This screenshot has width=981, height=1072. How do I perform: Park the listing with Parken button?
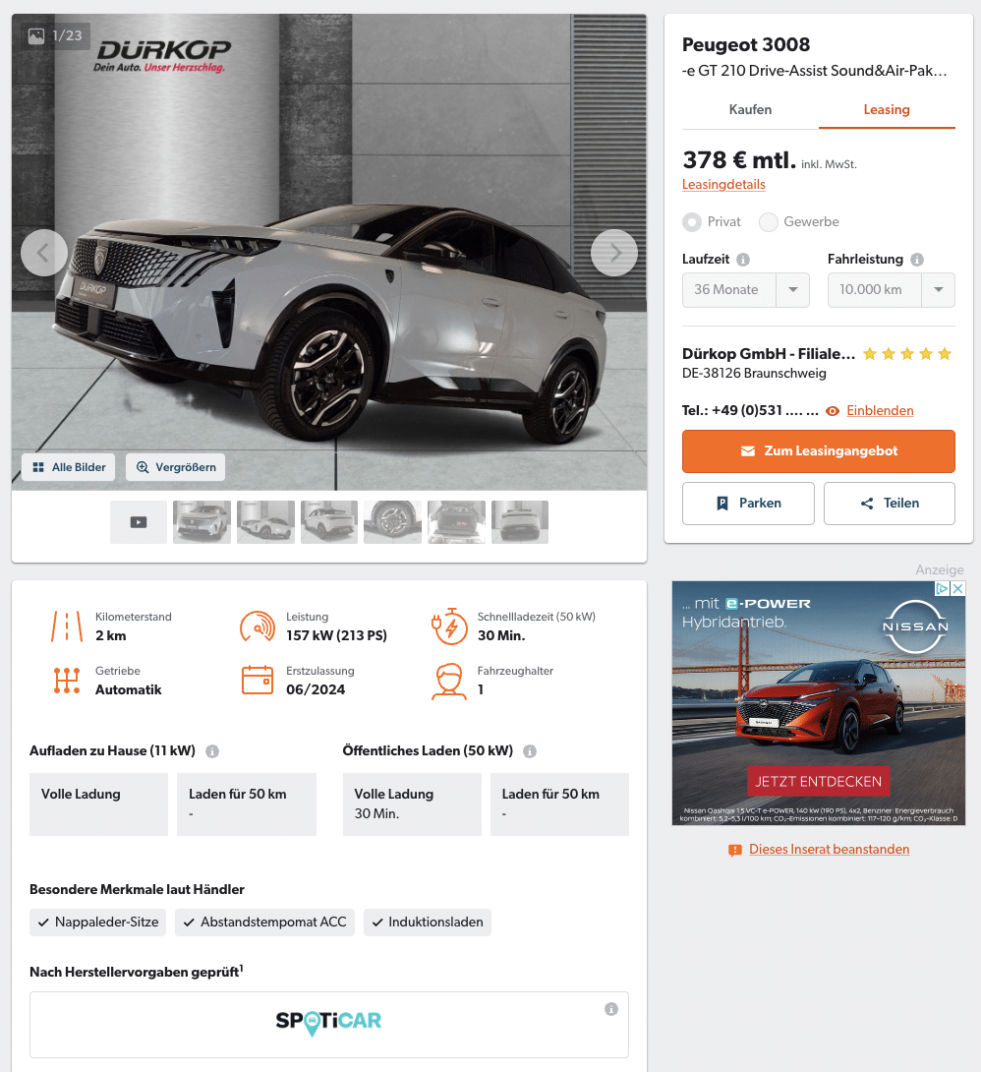[x=748, y=504]
